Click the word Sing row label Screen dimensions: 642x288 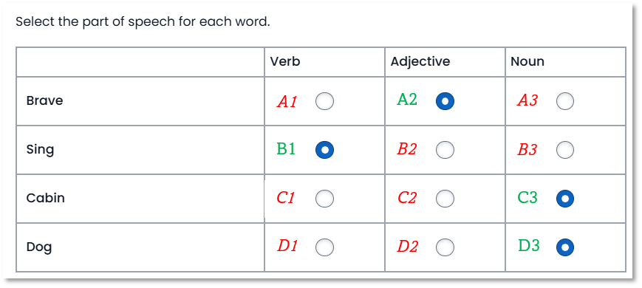40,150
